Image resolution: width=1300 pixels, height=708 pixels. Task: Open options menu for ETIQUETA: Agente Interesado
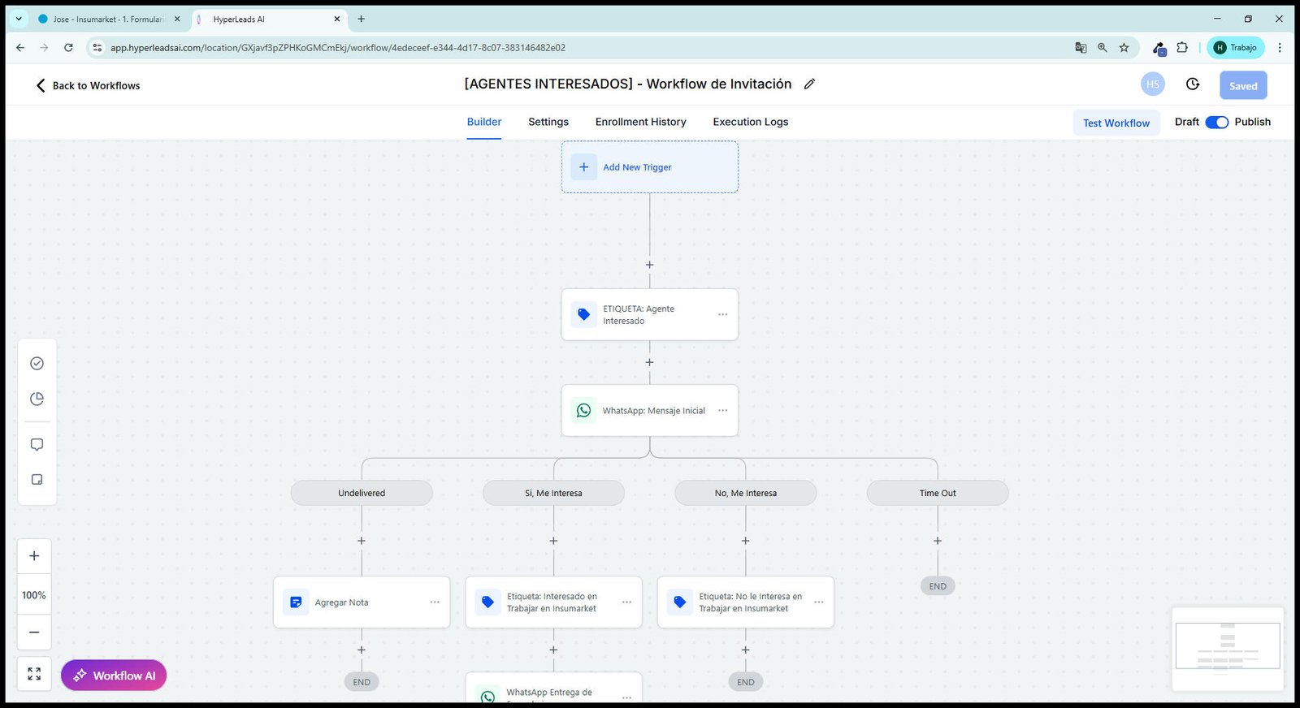point(722,314)
